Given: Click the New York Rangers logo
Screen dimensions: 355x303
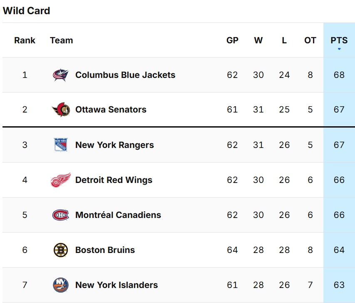Looking at the screenshot, I should [61, 145].
